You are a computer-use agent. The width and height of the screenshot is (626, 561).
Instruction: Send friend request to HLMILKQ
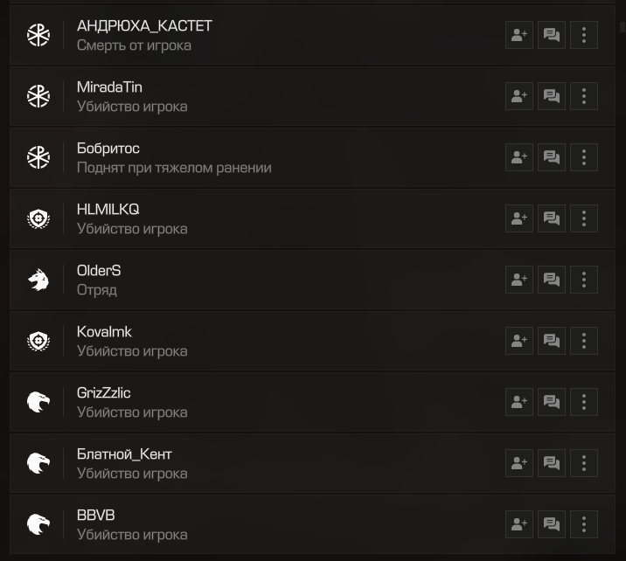(519, 218)
